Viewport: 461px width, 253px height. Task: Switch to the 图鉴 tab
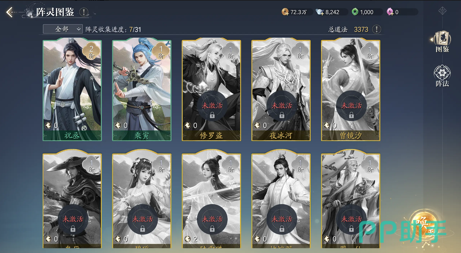click(442, 42)
